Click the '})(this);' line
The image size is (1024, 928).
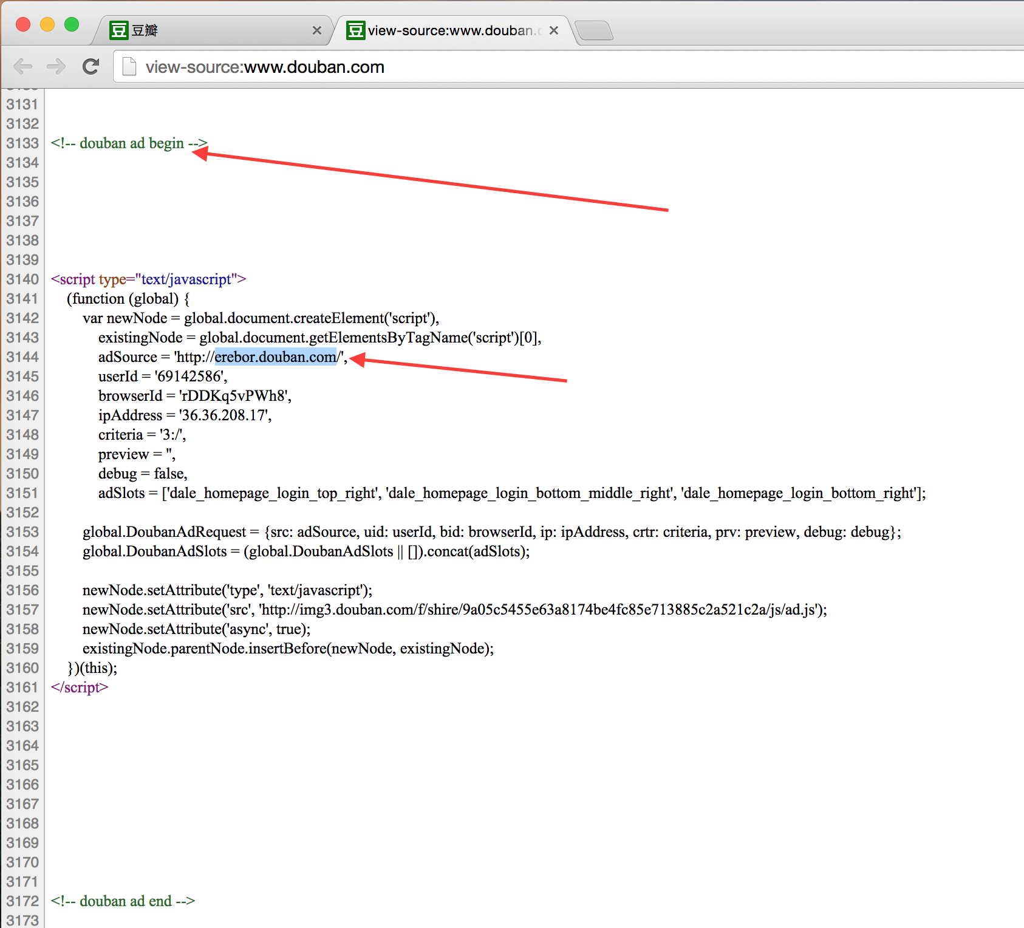point(92,668)
